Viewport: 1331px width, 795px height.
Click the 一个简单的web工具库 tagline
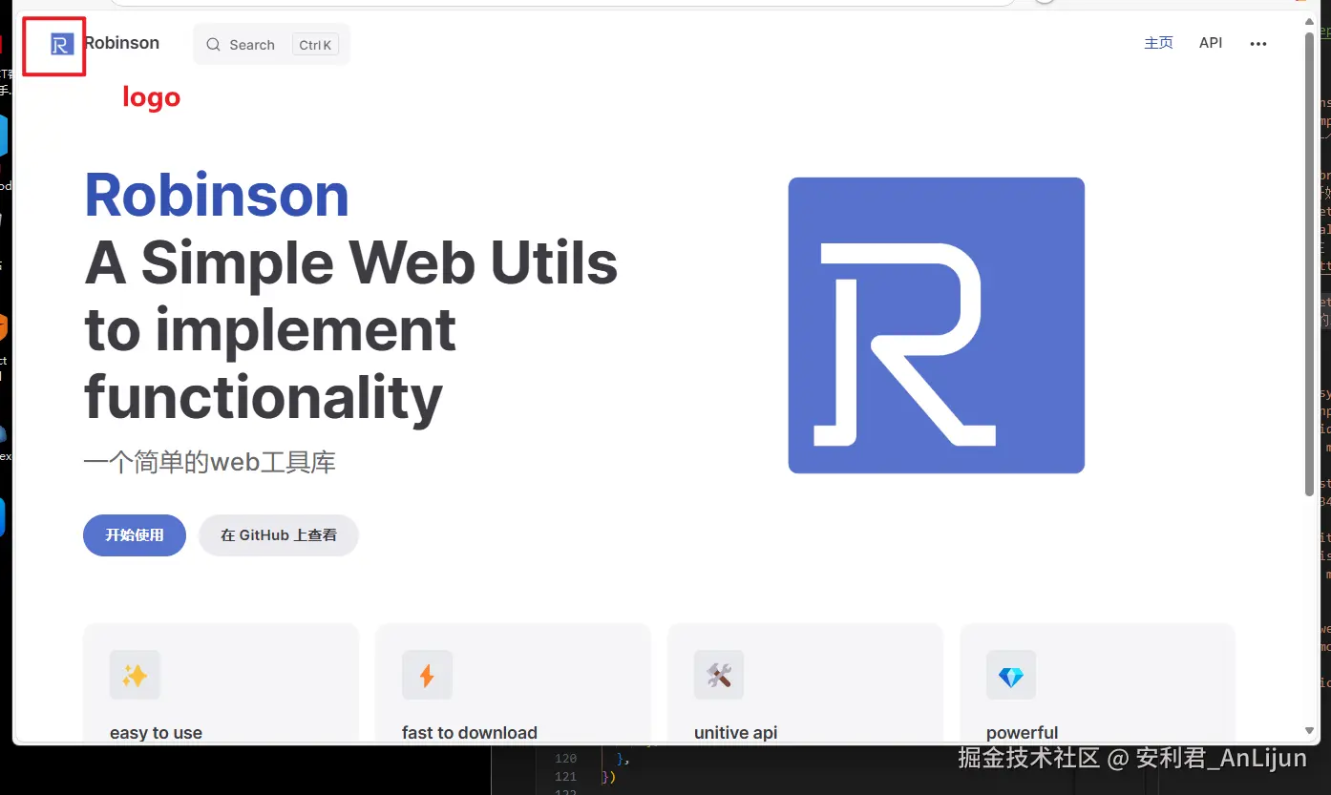[210, 463]
